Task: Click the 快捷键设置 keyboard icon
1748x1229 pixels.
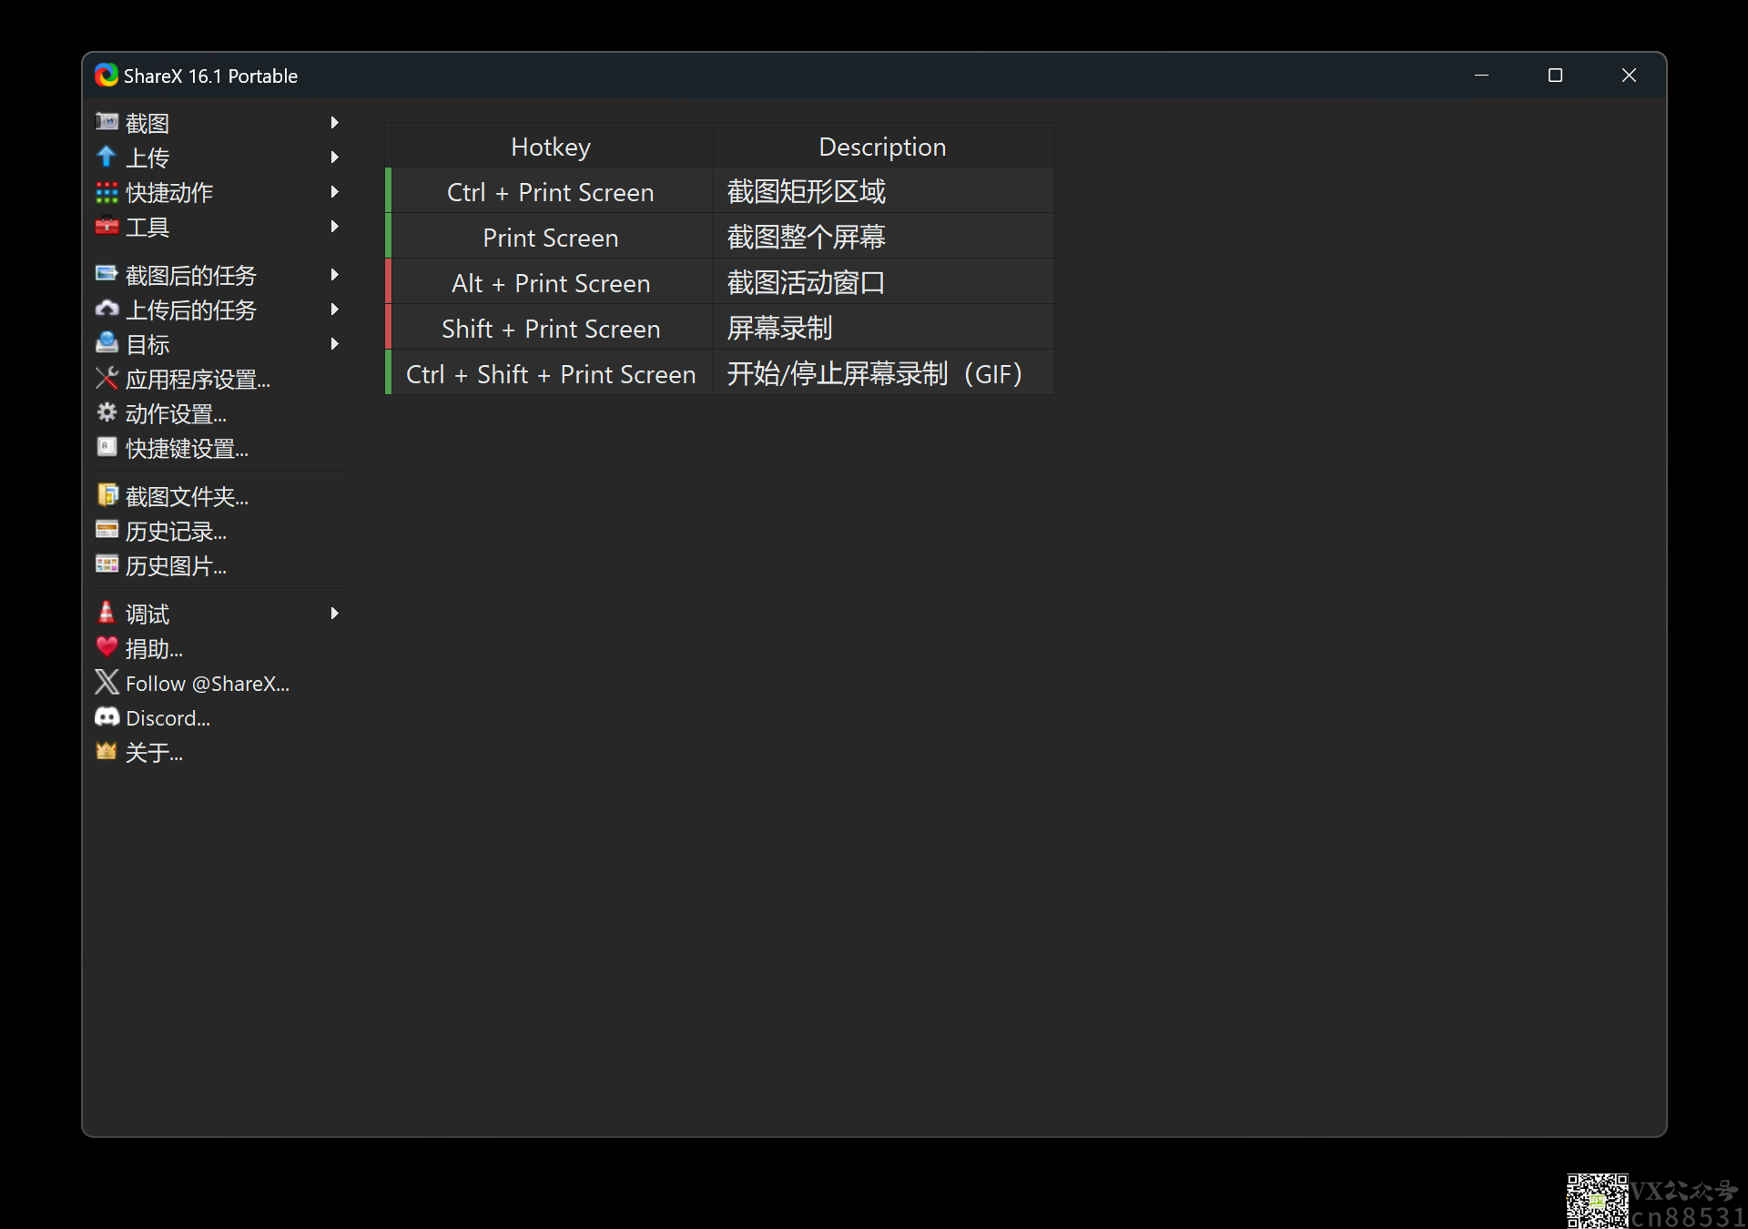Action: [x=107, y=447]
